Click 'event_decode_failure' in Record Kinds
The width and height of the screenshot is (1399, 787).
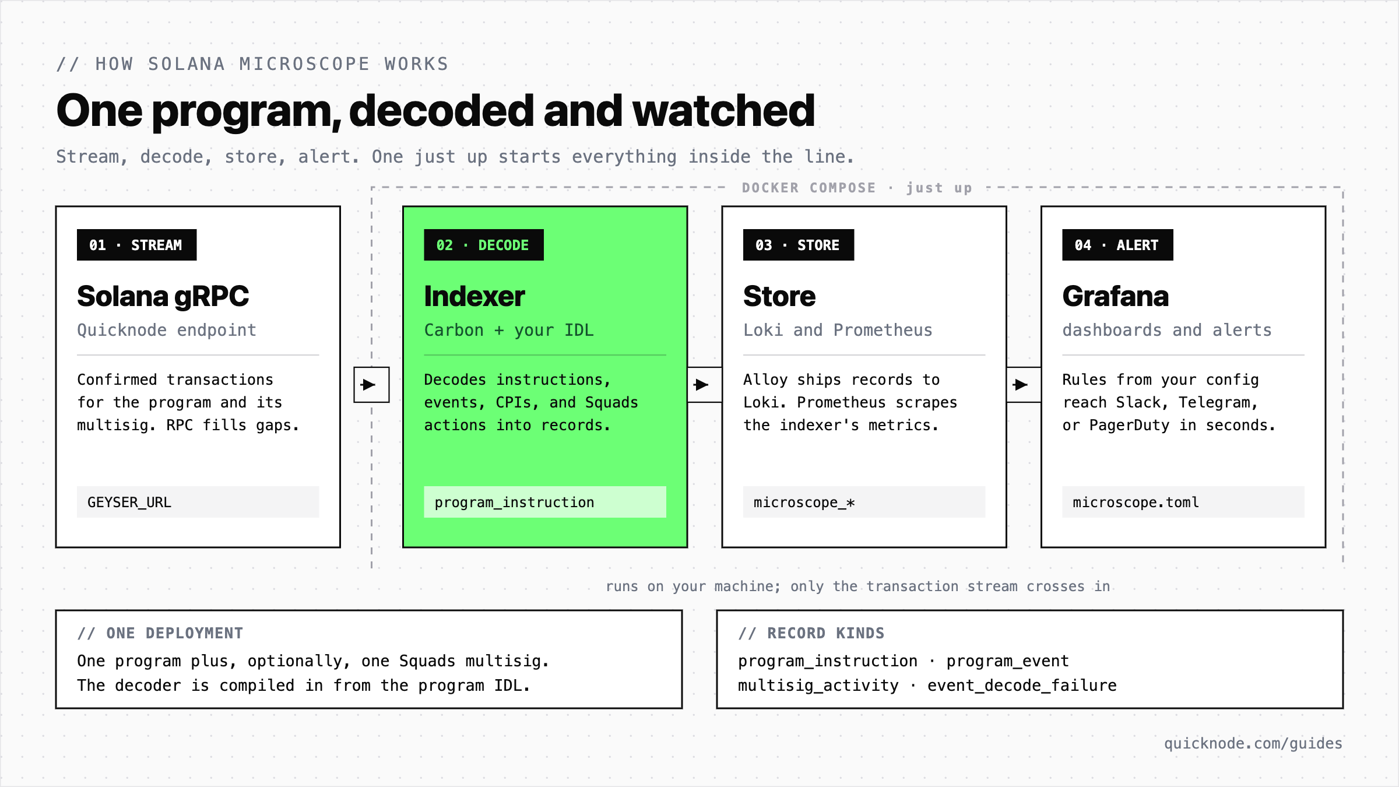[x=1022, y=686]
